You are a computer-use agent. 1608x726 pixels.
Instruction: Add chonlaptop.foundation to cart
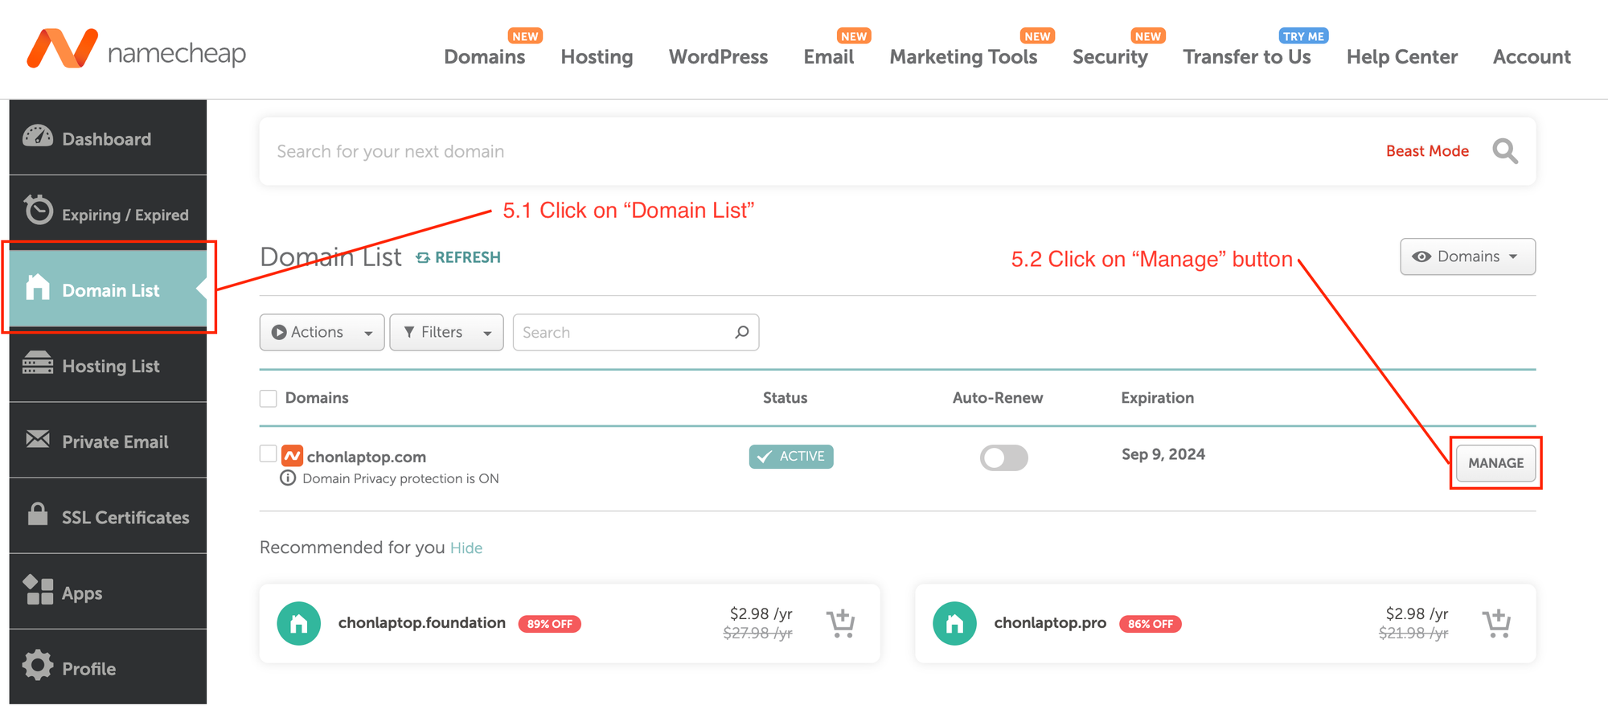pos(841,623)
